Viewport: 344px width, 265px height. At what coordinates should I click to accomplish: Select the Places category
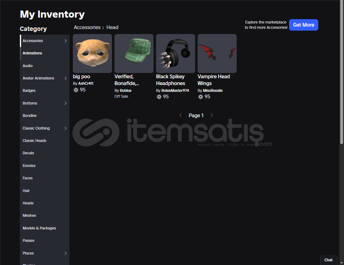pos(45,253)
